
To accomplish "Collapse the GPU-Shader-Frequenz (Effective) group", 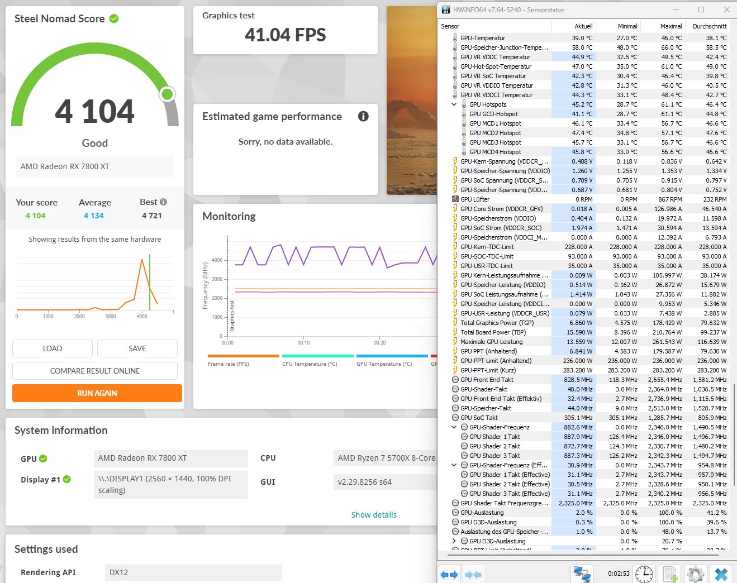I will coord(454,465).
